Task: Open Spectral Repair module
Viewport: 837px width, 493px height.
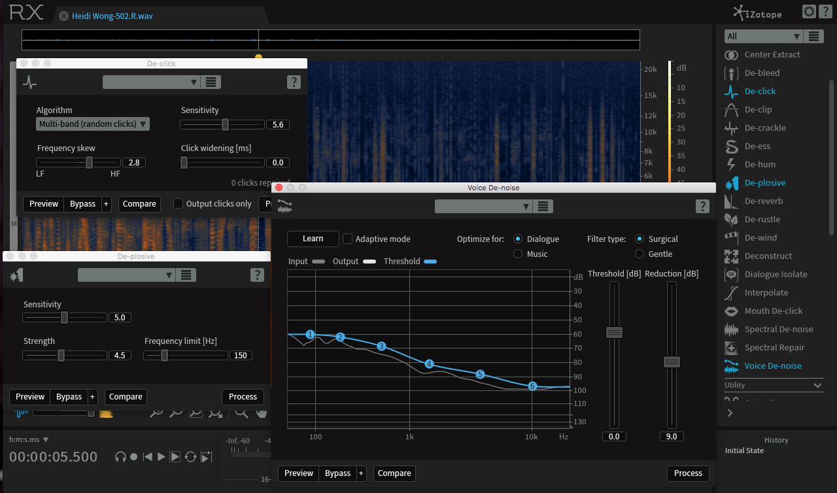Action: [774, 347]
